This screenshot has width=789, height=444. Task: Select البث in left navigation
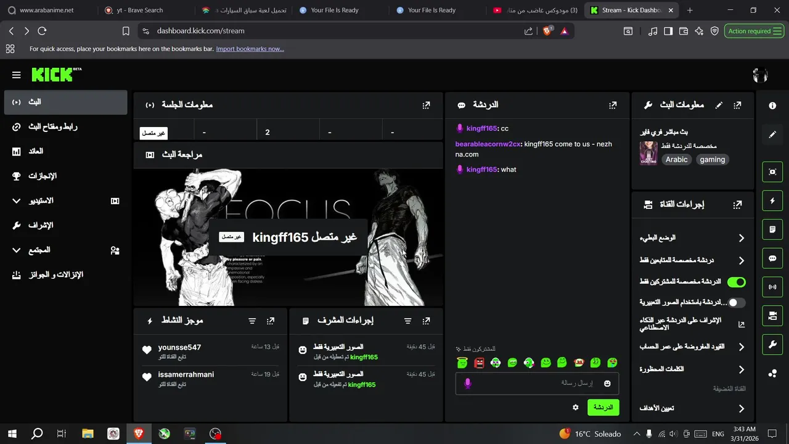(66, 102)
